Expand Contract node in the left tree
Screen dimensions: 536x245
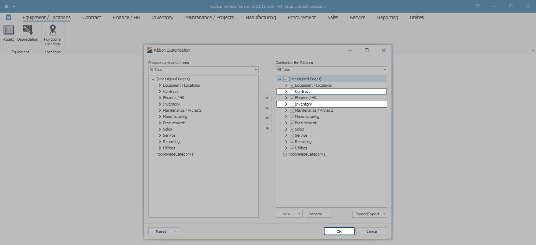click(160, 92)
